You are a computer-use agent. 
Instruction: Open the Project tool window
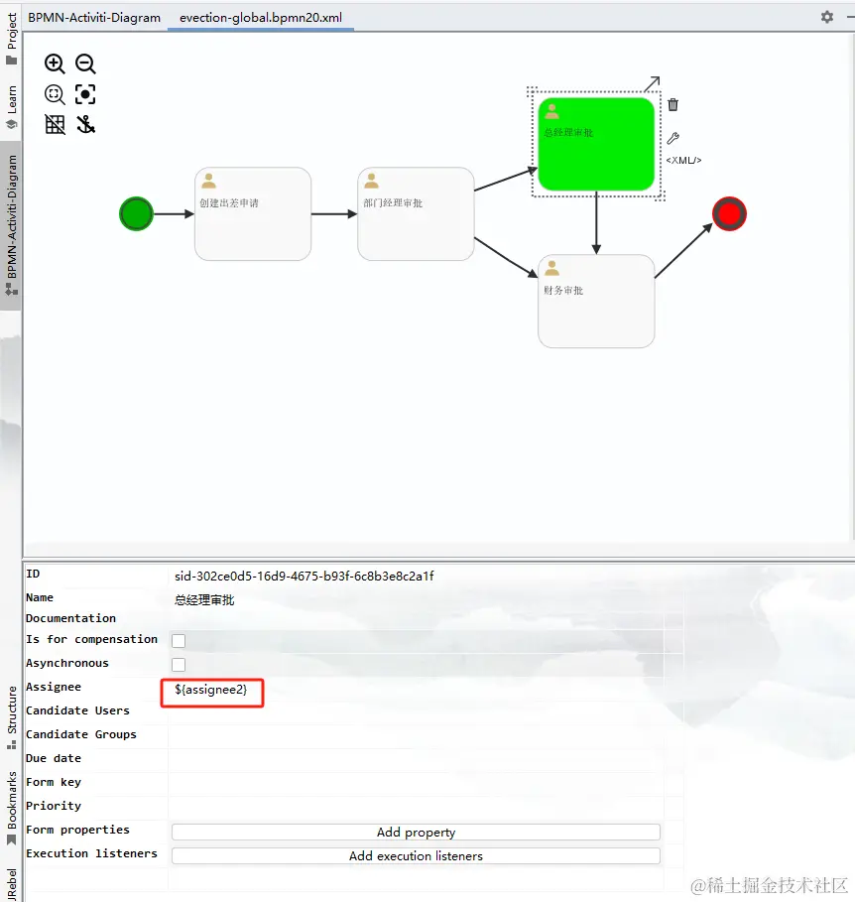(x=12, y=39)
